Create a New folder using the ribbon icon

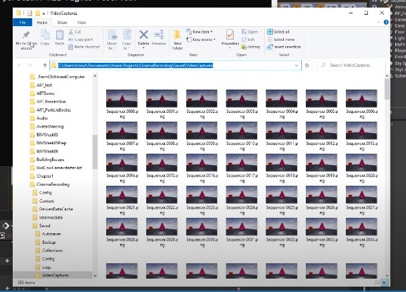click(178, 35)
